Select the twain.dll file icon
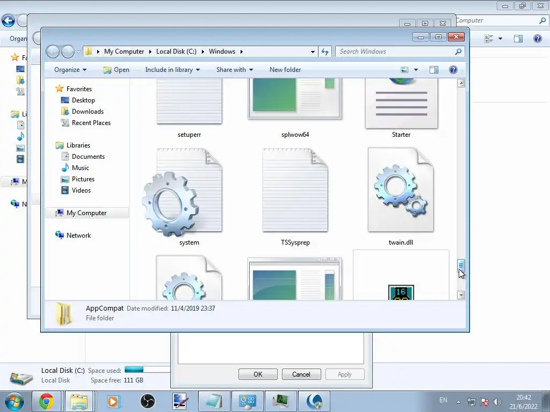The image size is (550, 412). 401,189
